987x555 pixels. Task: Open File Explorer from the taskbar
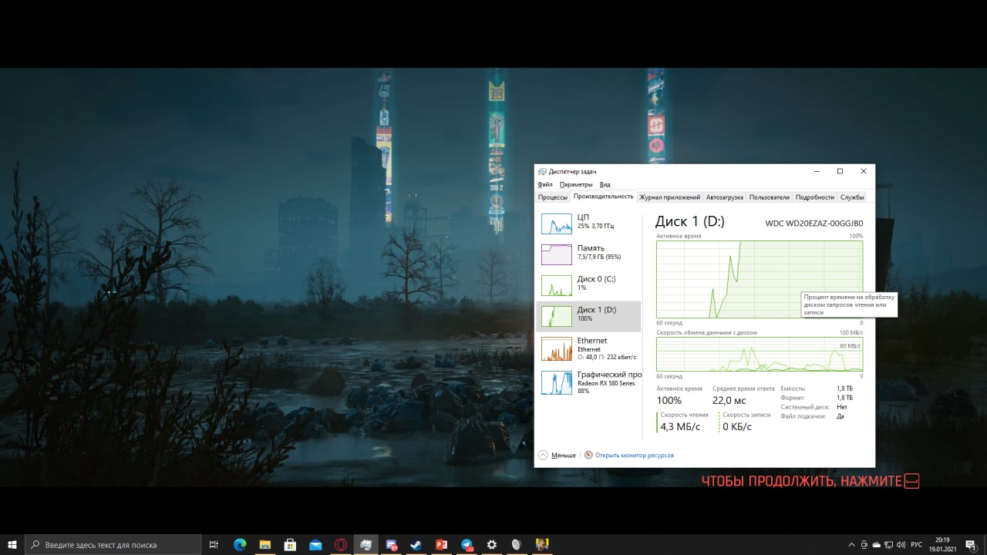(x=265, y=544)
